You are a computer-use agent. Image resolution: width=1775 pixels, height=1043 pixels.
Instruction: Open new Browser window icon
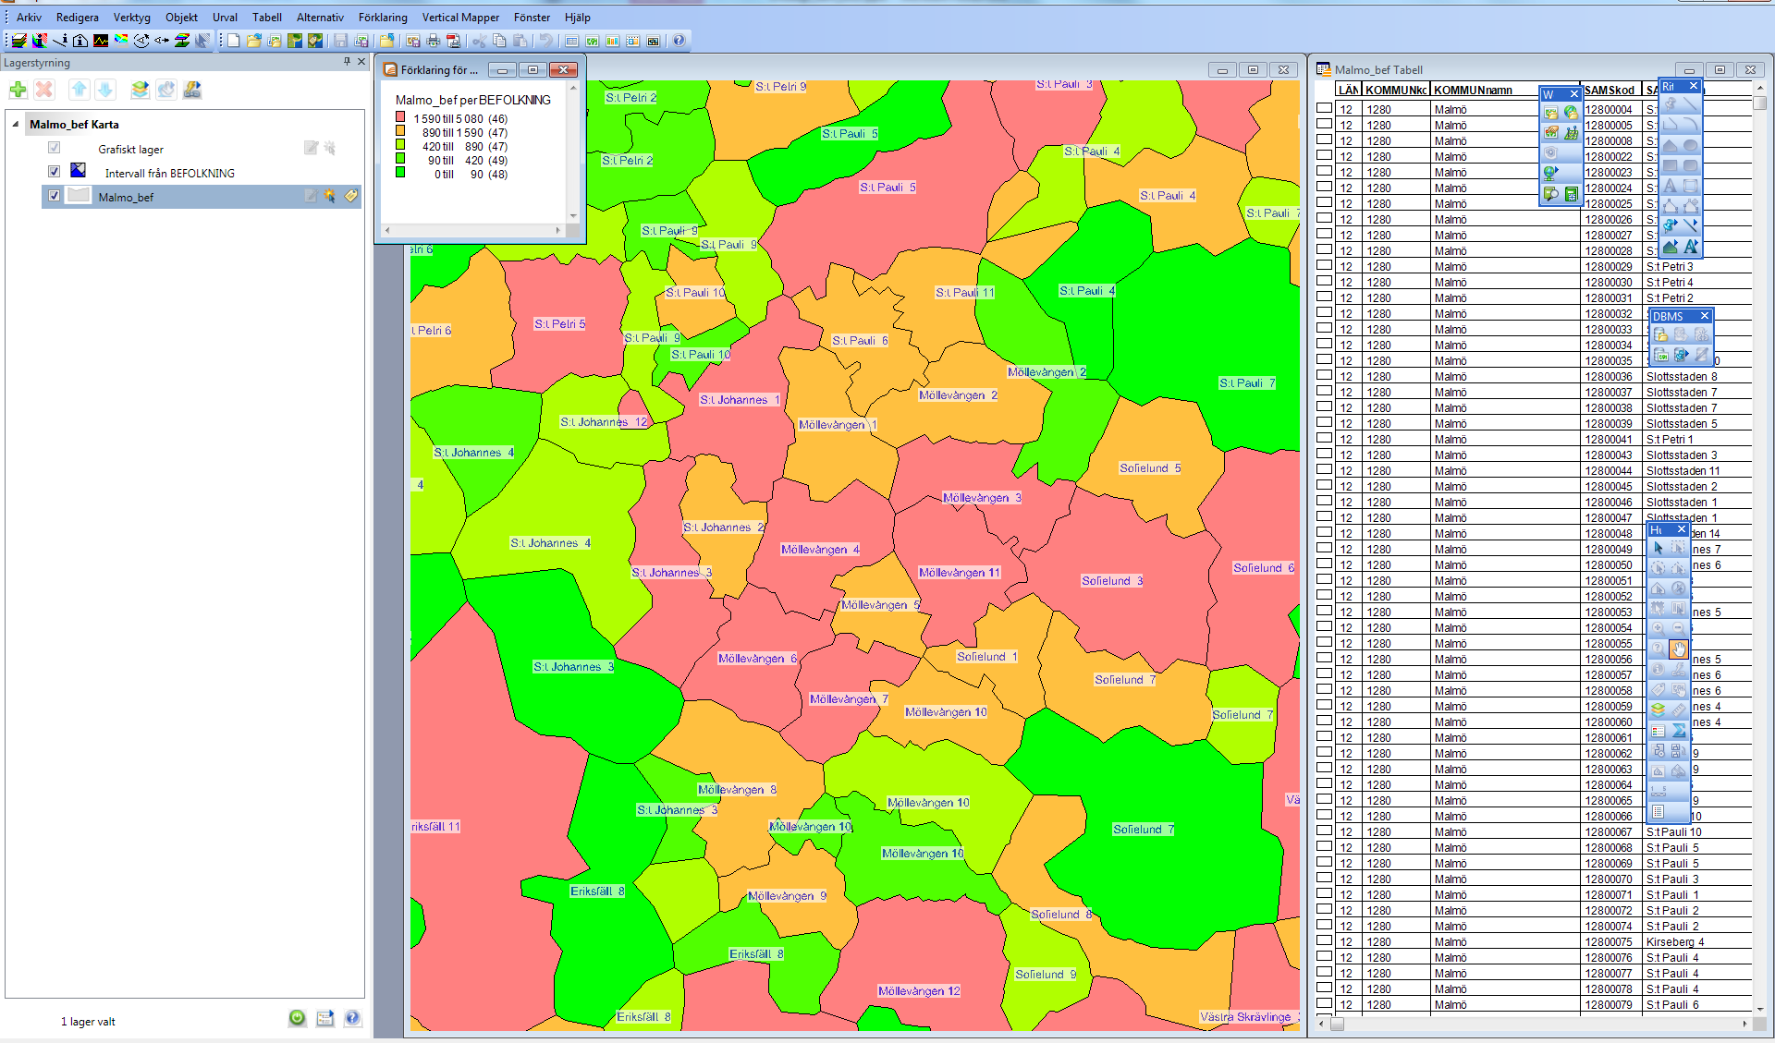pos(572,41)
